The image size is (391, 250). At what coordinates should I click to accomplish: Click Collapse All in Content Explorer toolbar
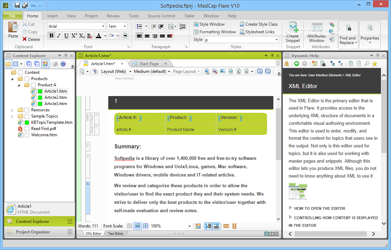[37, 64]
